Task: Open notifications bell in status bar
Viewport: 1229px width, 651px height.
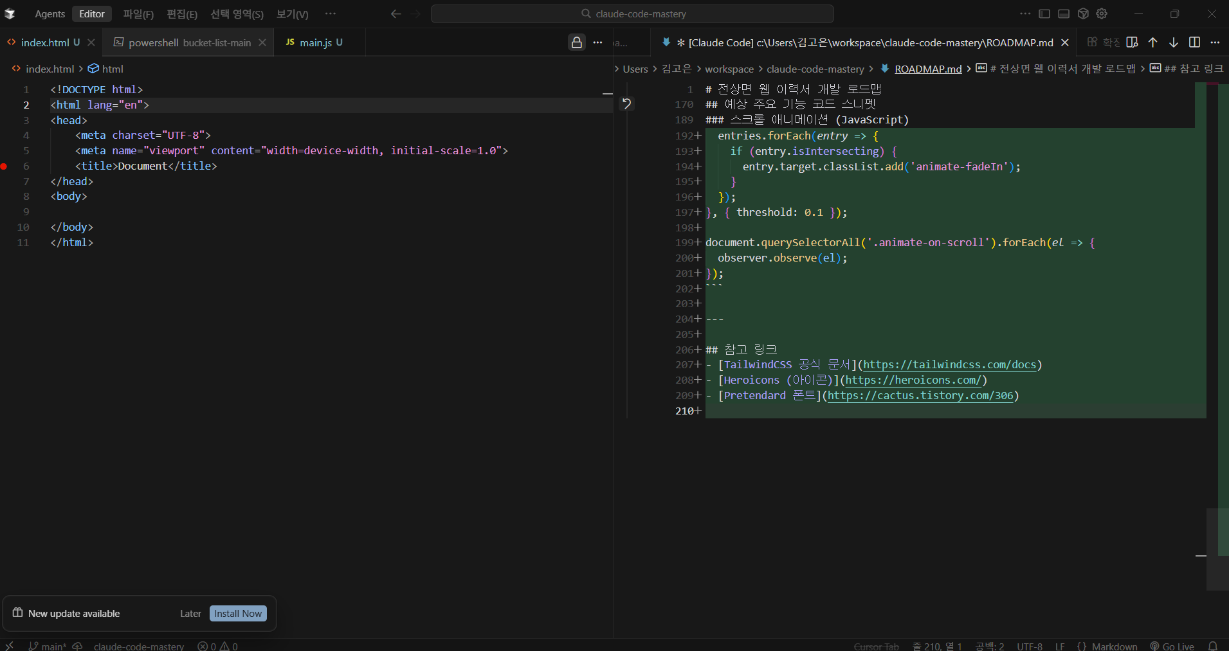Action: point(1212,646)
